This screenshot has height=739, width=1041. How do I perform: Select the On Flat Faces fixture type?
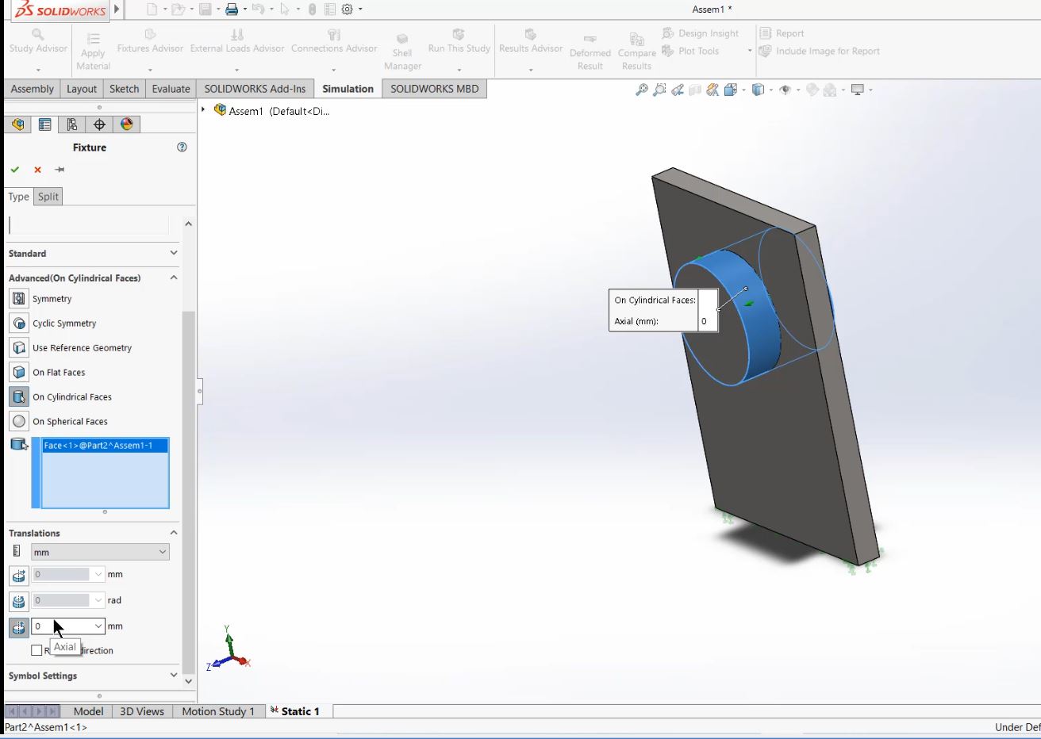[59, 372]
